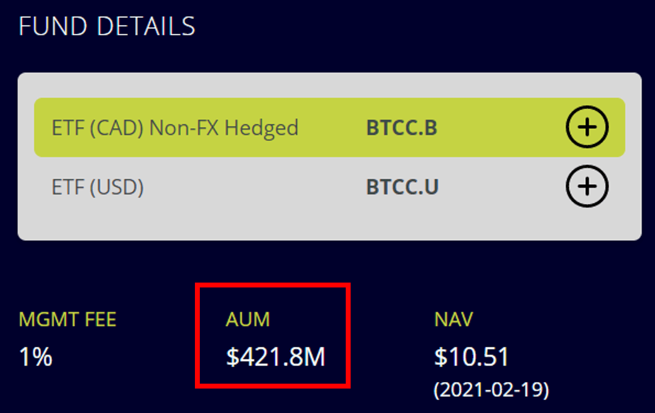The width and height of the screenshot is (655, 413).
Task: Click the BTCC.U ticker symbol
Action: [x=402, y=187]
